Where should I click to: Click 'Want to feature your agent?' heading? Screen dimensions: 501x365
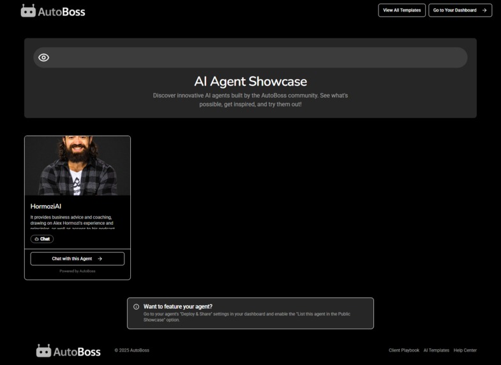[x=177, y=306]
